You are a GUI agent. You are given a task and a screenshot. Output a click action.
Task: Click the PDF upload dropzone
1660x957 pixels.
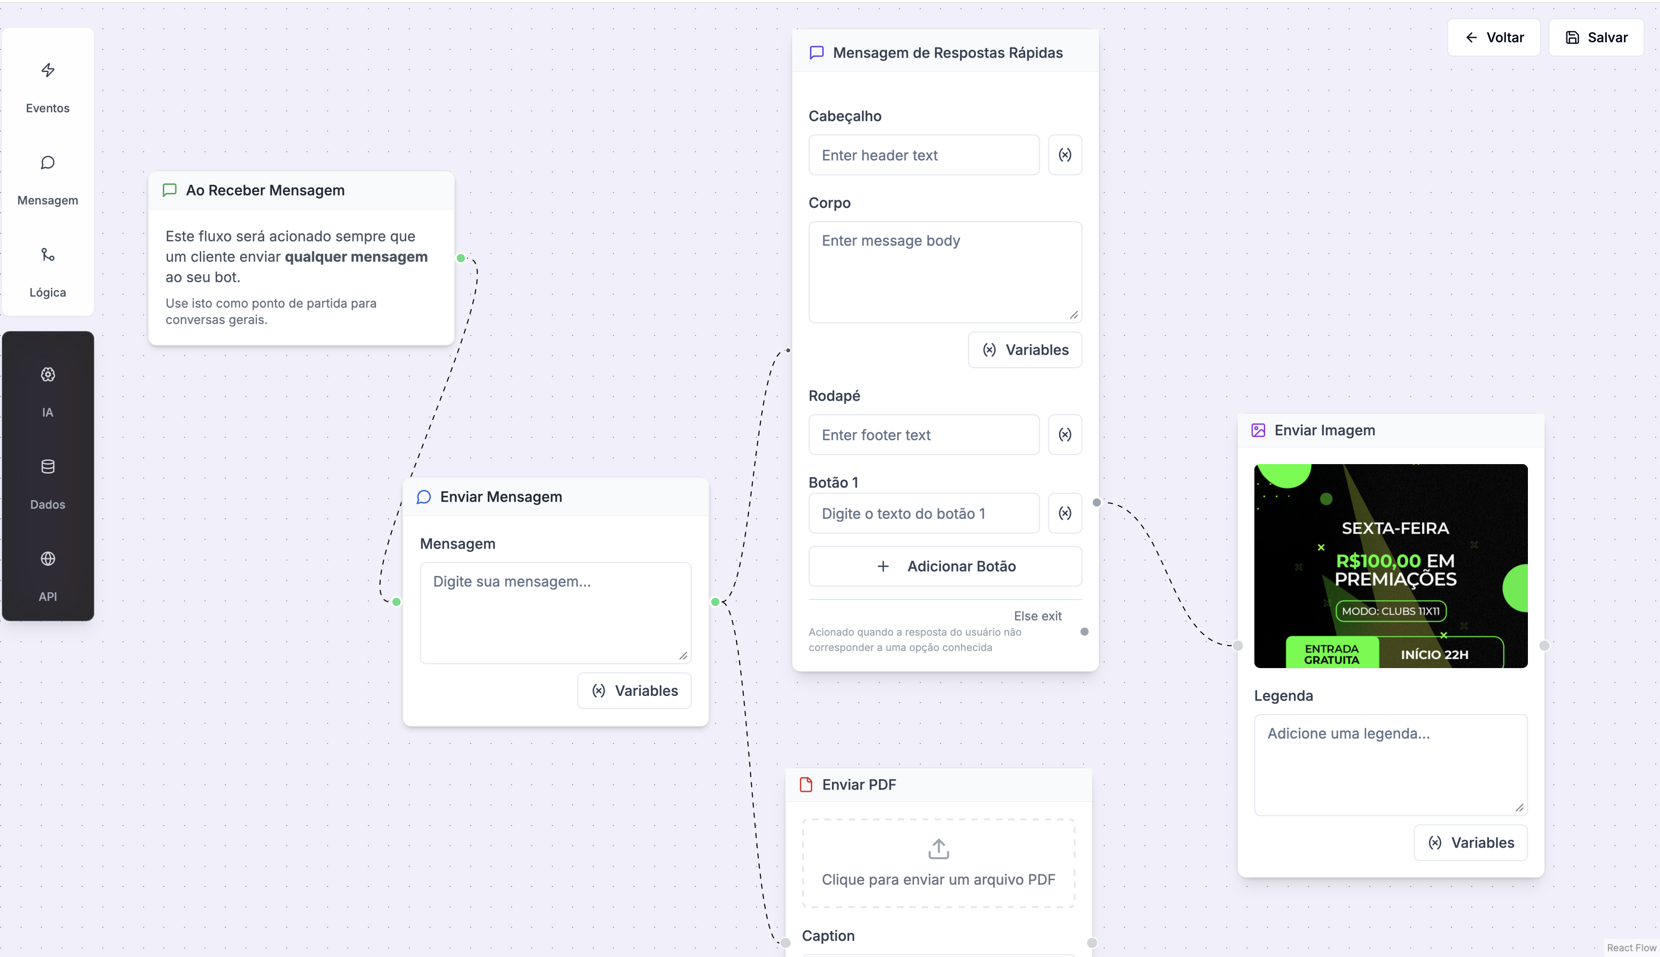[938, 863]
